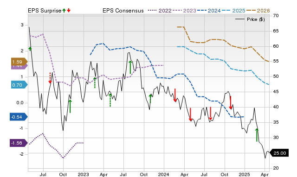The image size is (297, 177).
Task: Select the 2022 EPS Consensus legend entry
Action: coord(160,11)
